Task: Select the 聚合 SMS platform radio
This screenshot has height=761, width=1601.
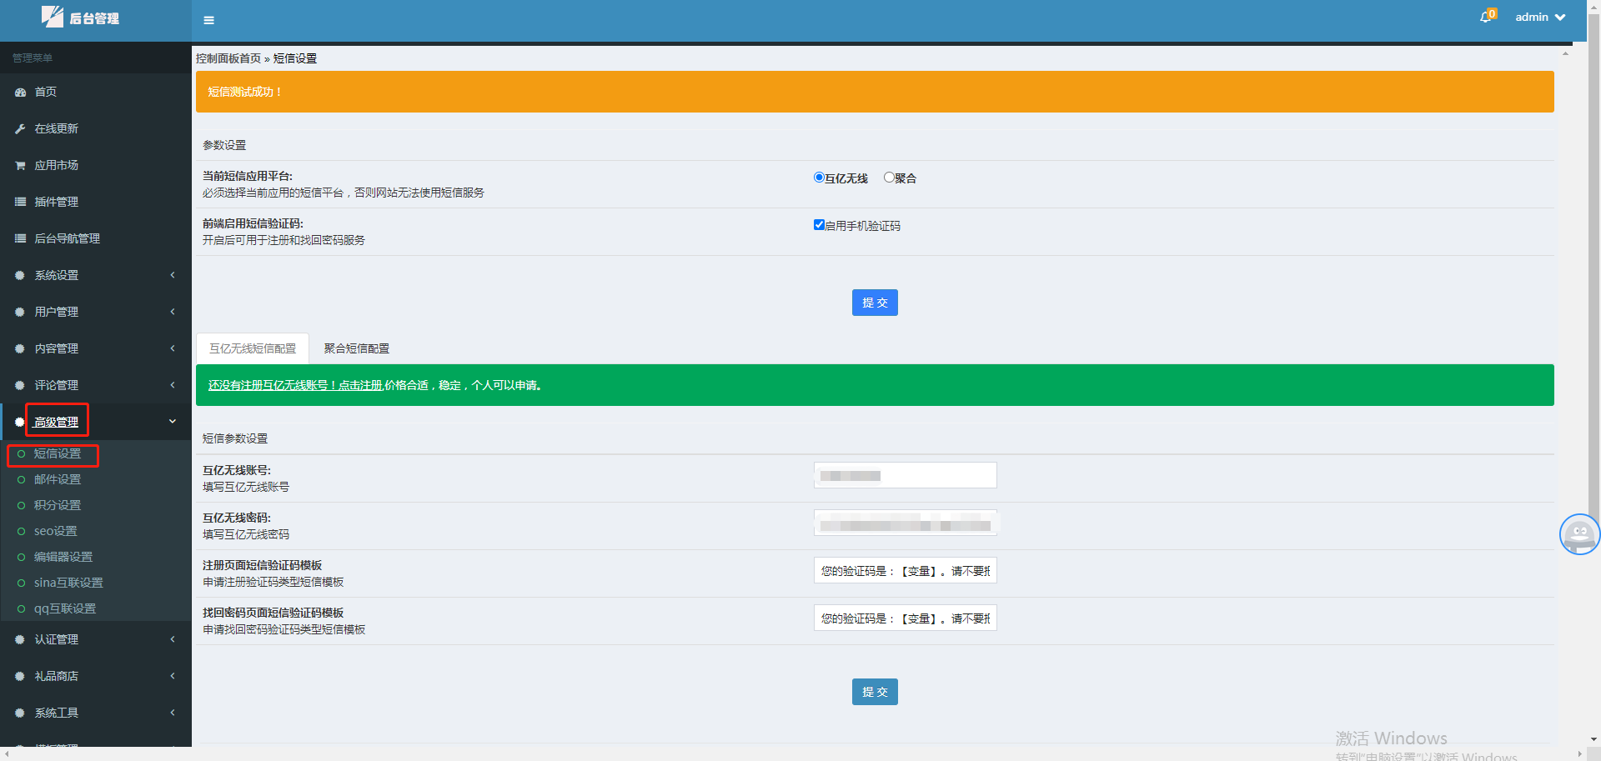Action: click(x=889, y=178)
